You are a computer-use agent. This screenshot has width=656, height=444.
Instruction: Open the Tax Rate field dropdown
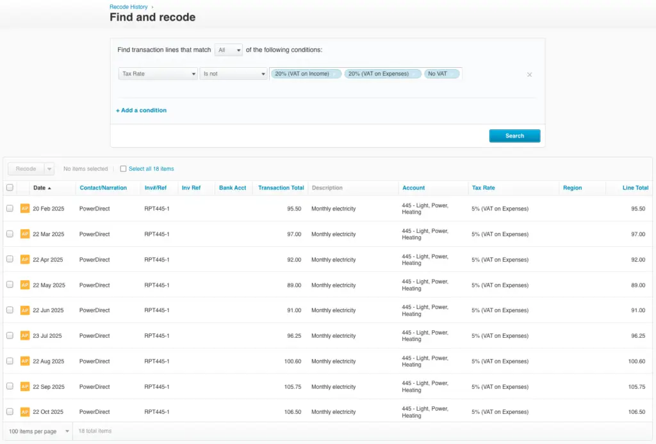(x=158, y=74)
